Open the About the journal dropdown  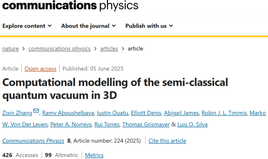[x=88, y=26]
